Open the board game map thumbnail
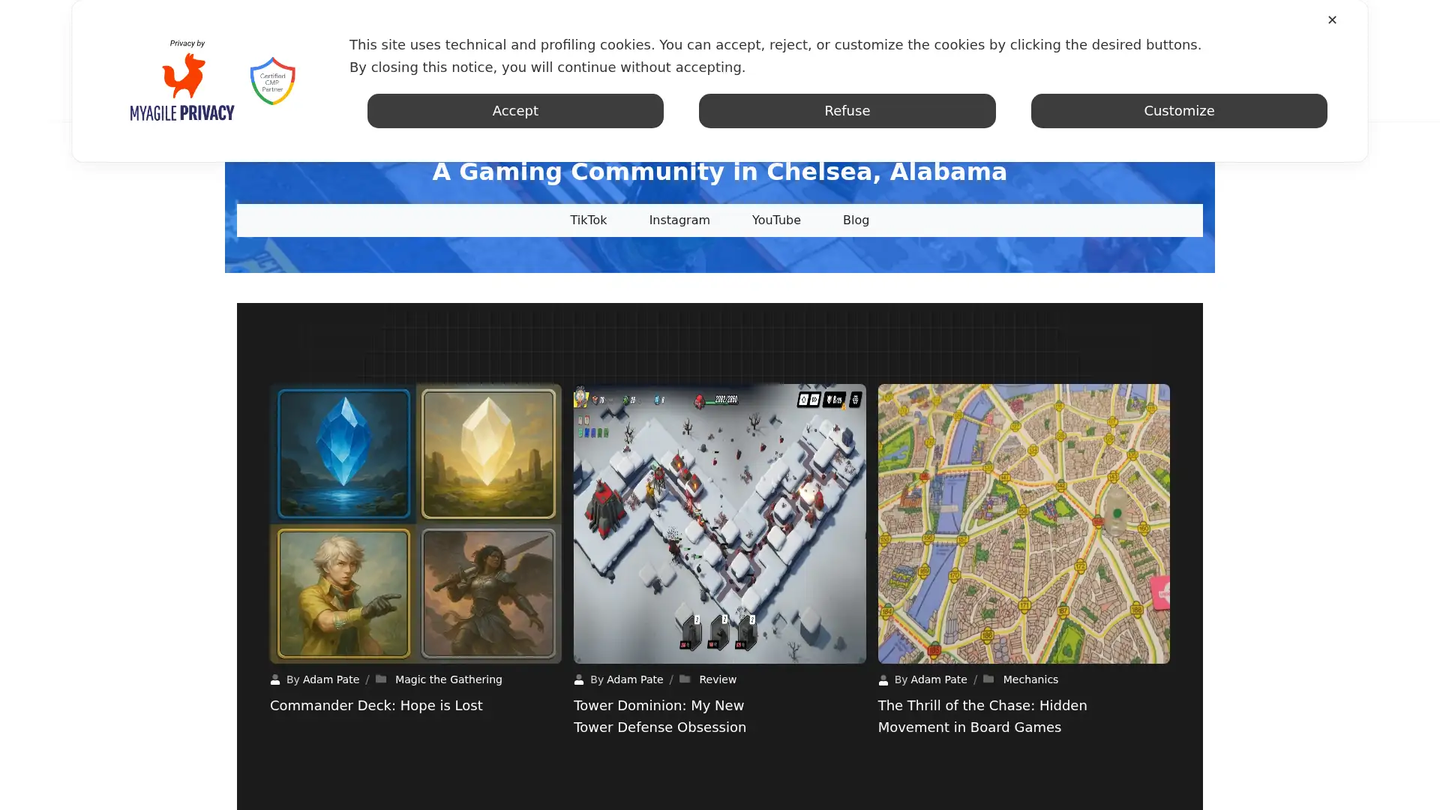The height and width of the screenshot is (810, 1440). point(1023,523)
